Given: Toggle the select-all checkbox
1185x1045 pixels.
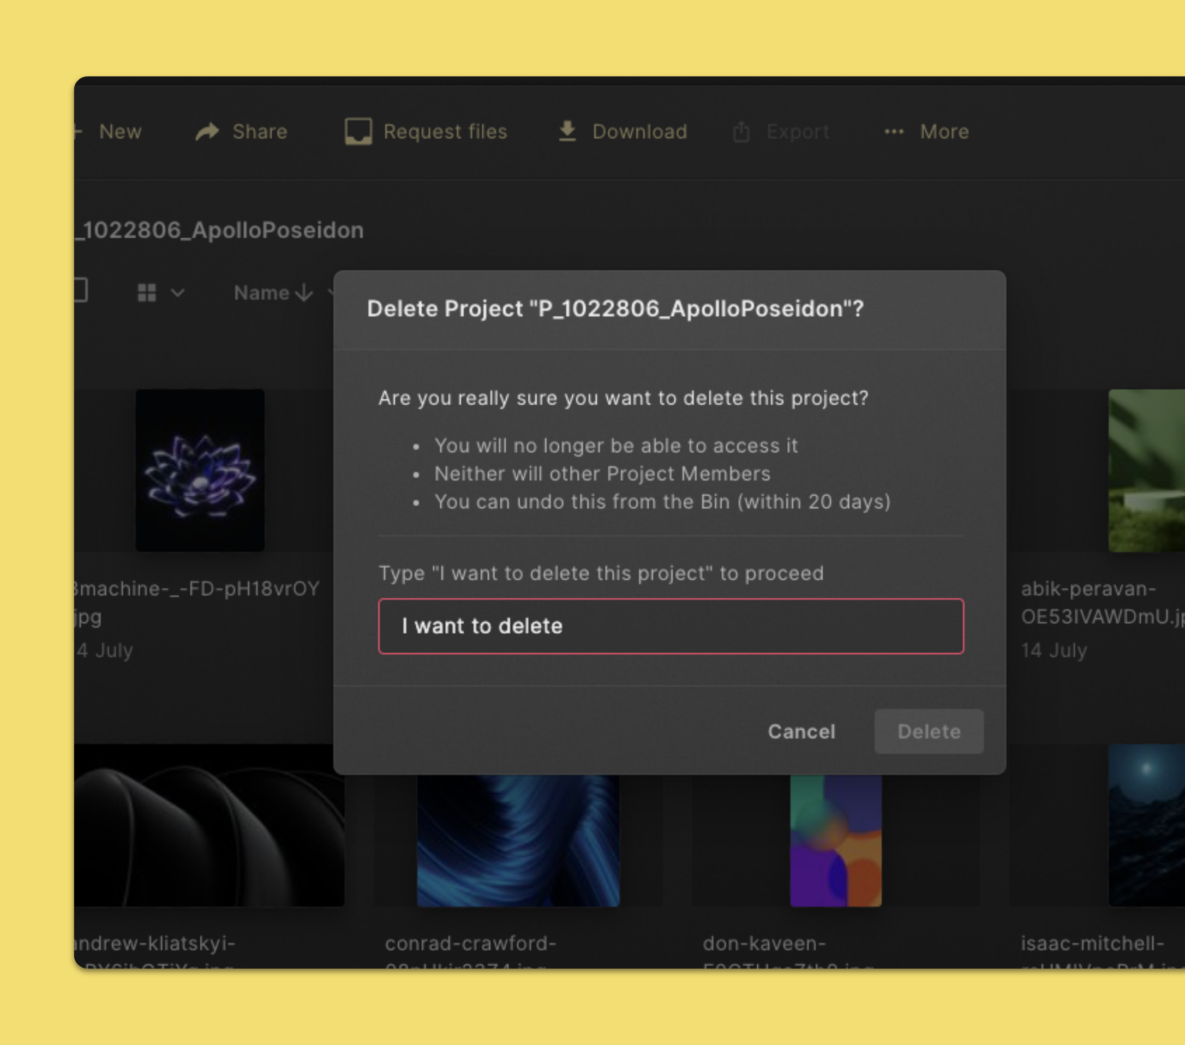Looking at the screenshot, I should [81, 290].
